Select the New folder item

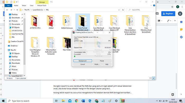point(67,44)
